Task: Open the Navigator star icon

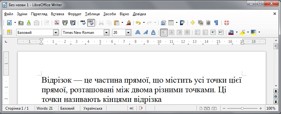Action: click(x=193, y=23)
